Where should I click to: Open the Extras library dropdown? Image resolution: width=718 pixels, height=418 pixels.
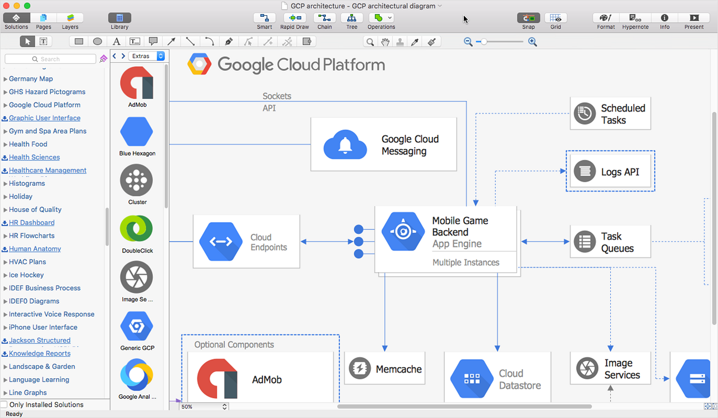146,56
